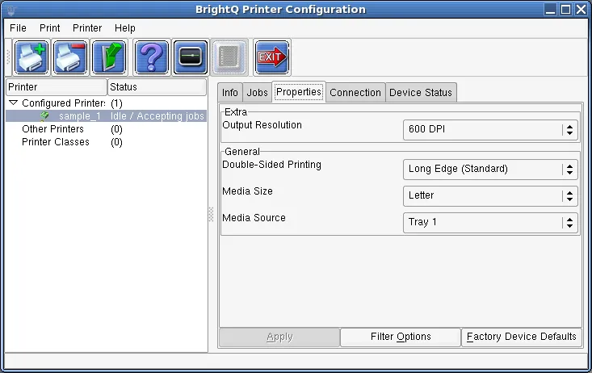Select the Properties tab
592x373 pixels.
coord(299,92)
